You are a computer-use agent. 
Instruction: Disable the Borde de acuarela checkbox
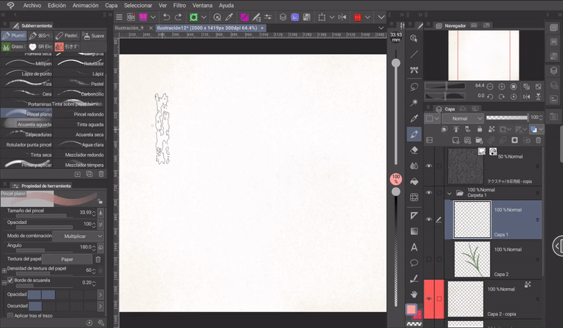(10, 280)
